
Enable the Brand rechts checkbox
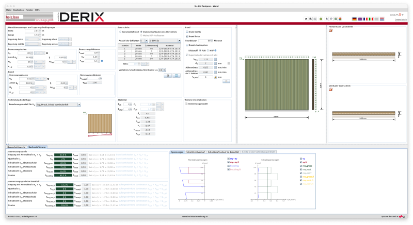(x=187, y=32)
